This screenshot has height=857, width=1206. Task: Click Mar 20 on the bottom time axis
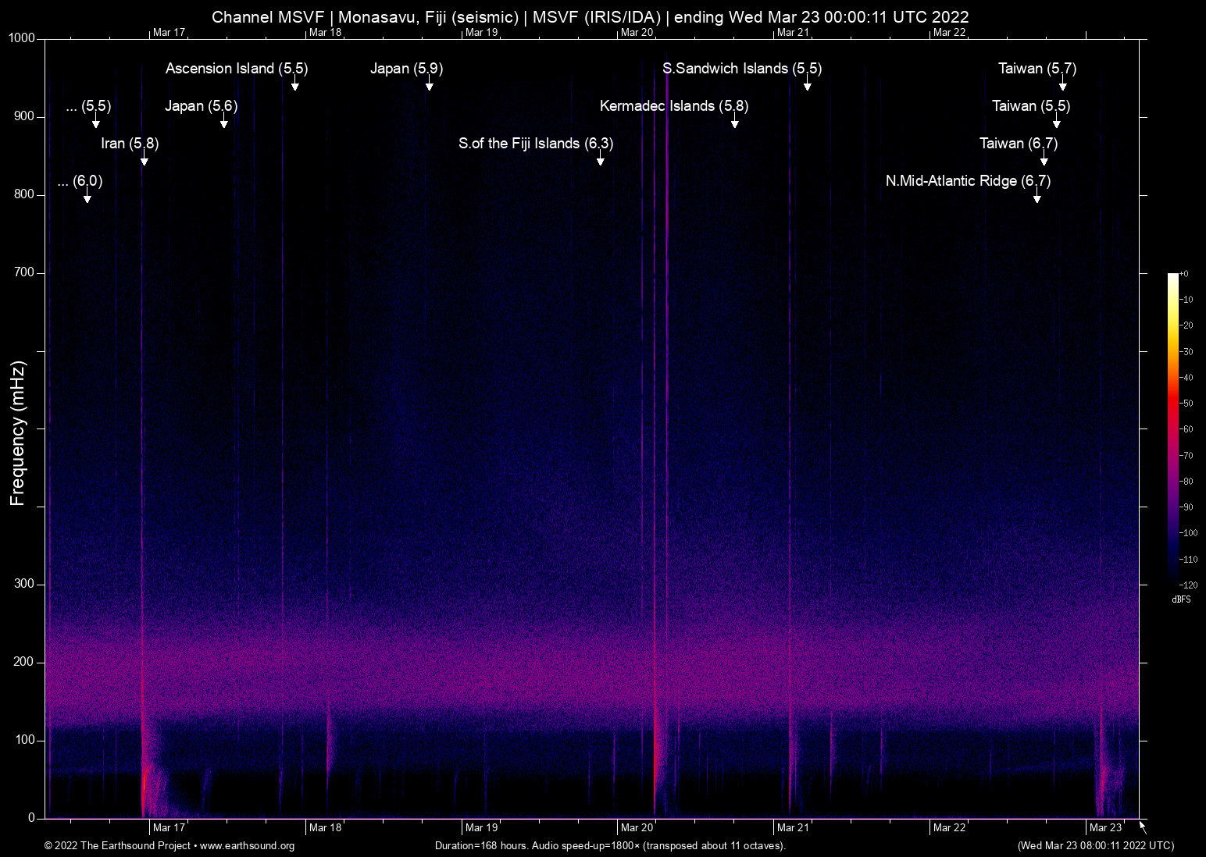pyautogui.click(x=637, y=827)
